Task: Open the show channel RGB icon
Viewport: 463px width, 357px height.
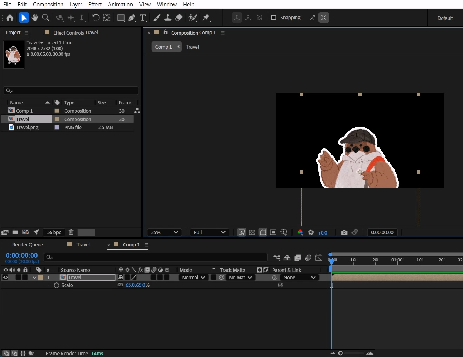Action: click(300, 232)
